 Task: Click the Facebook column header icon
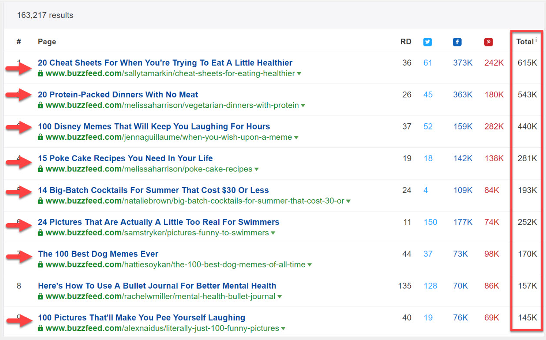(457, 42)
